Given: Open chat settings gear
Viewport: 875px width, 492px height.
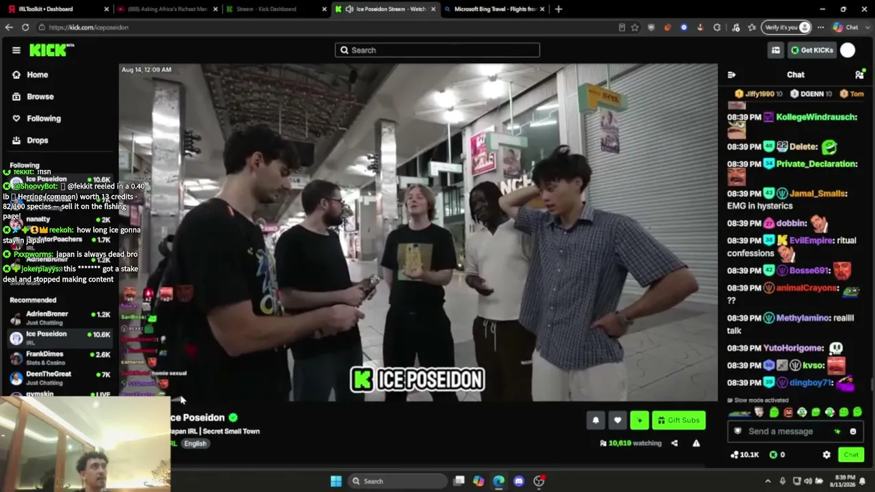Looking at the screenshot, I should click(826, 454).
